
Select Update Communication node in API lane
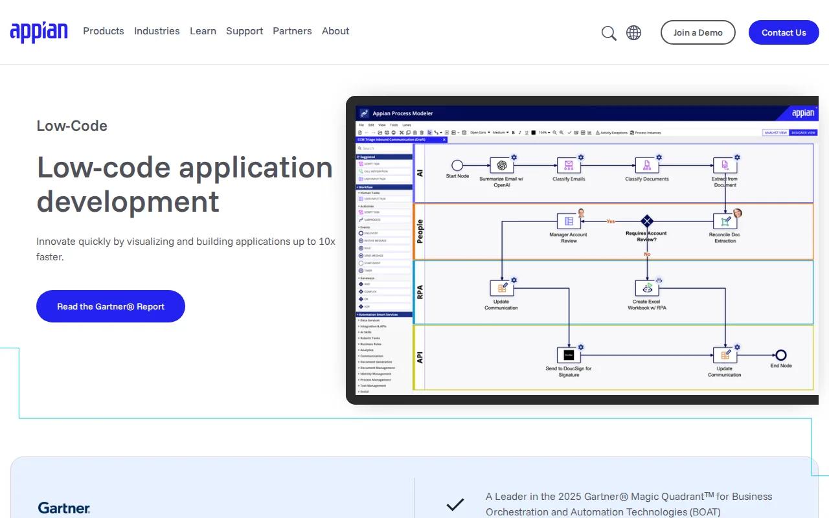point(725,355)
